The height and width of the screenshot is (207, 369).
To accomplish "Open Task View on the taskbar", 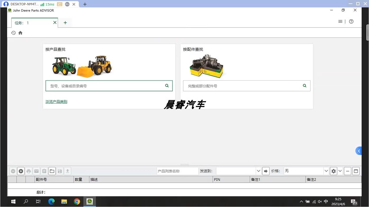I will (x=38, y=202).
